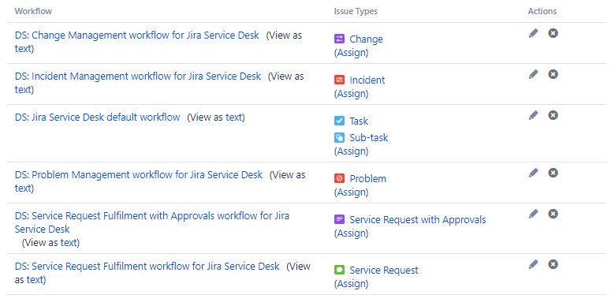
Task: Edit the Incident Management workflow pencil icon
Action: 533,74
